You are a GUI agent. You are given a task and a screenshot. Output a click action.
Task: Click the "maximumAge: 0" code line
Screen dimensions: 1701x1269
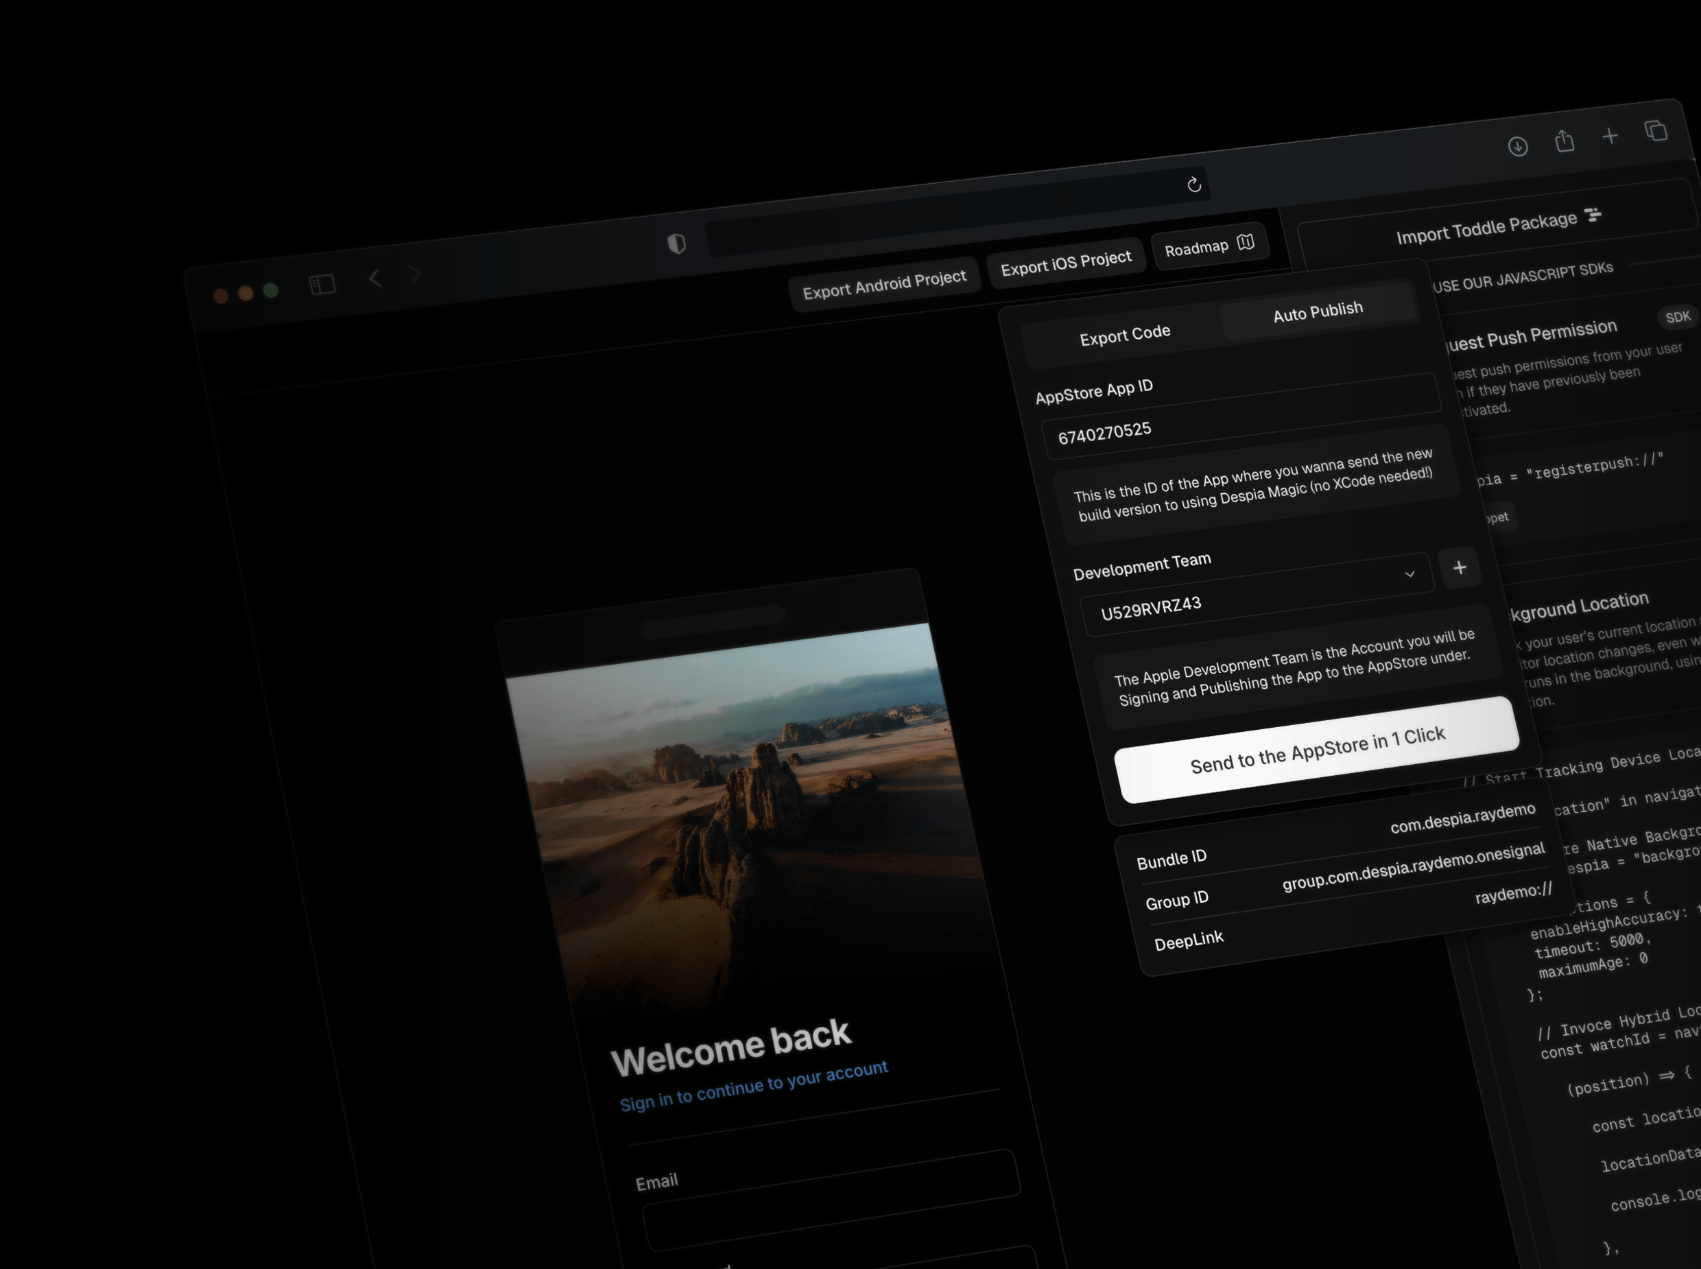[1593, 966]
